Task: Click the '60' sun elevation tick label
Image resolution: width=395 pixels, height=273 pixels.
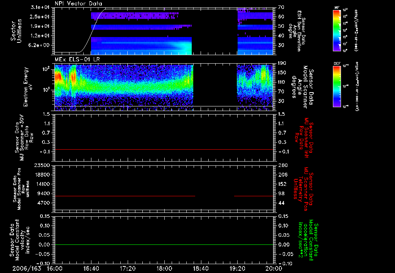Action: (x=281, y=17)
